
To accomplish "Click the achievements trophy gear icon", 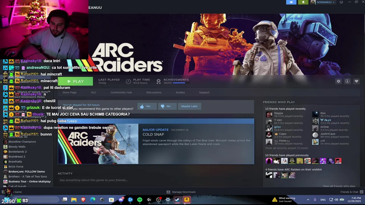I will click(x=159, y=81).
